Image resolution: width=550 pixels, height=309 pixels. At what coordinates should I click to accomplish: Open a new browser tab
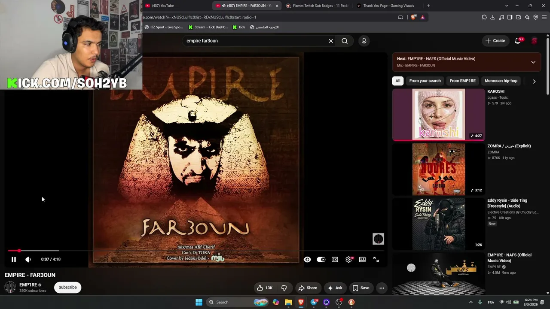point(428,6)
